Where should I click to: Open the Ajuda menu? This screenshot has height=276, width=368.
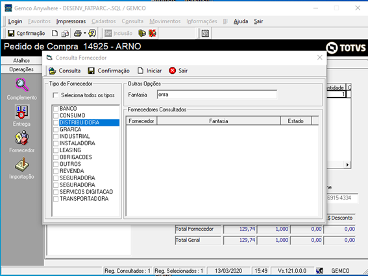pyautogui.click(x=241, y=21)
